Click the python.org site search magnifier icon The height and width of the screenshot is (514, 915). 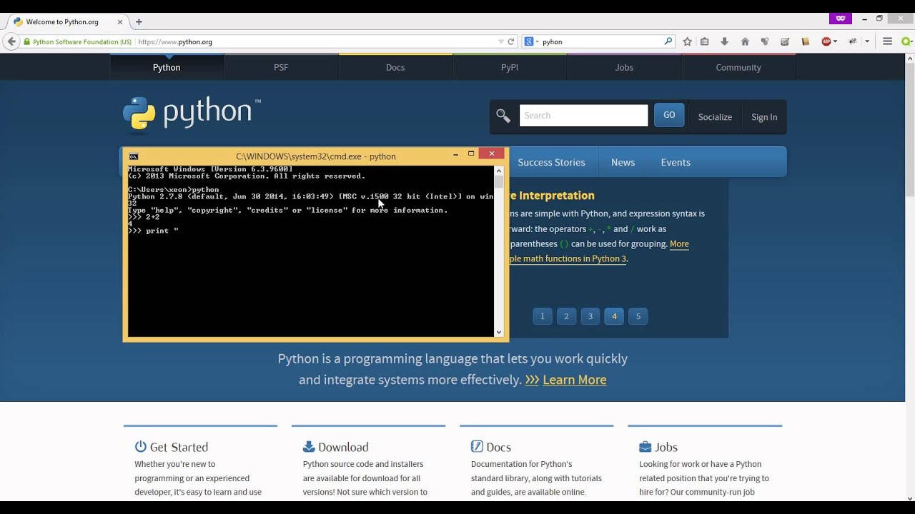tap(503, 116)
